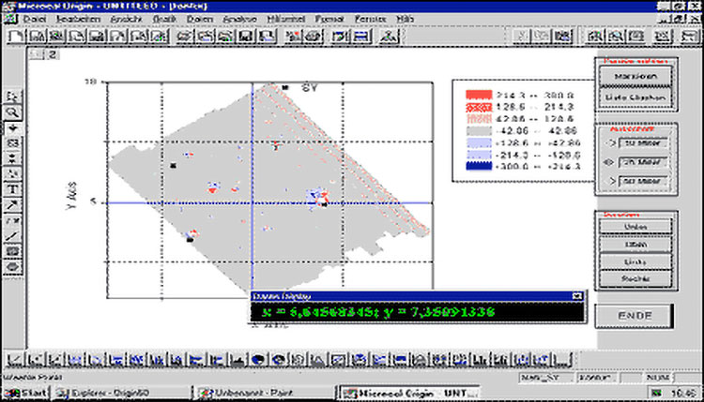Select the Text tool (T)
This screenshot has width=704, height=402.
12,189
